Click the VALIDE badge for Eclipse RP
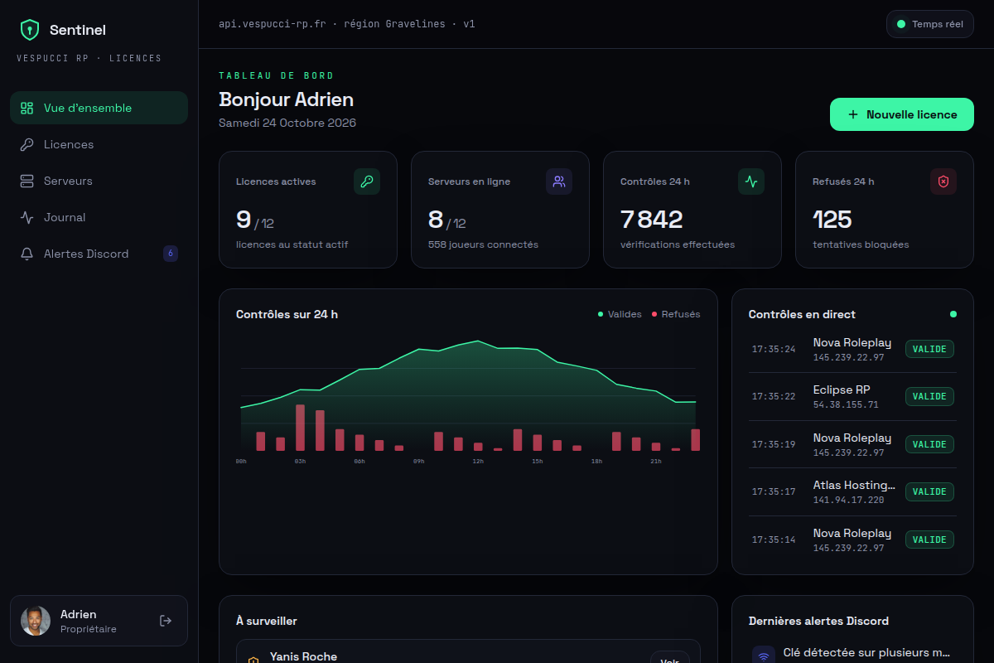994x663 pixels. [929, 396]
